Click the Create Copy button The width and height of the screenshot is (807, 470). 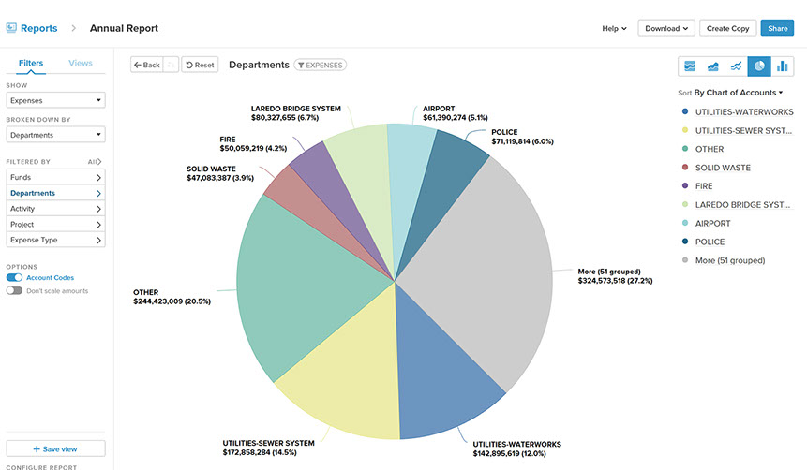click(x=727, y=28)
